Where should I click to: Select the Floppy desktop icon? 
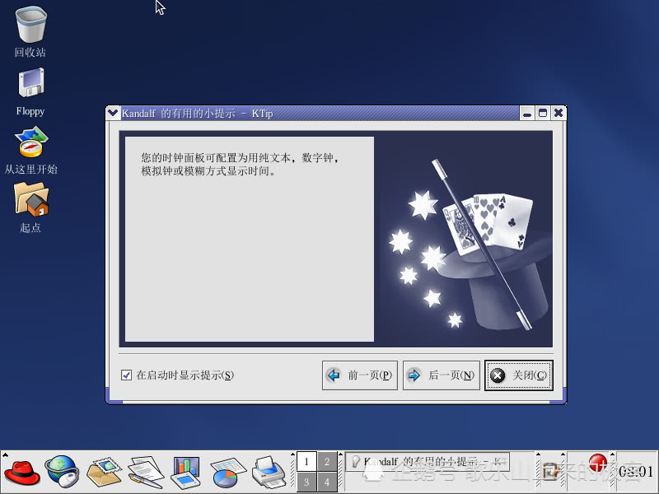(x=30, y=83)
